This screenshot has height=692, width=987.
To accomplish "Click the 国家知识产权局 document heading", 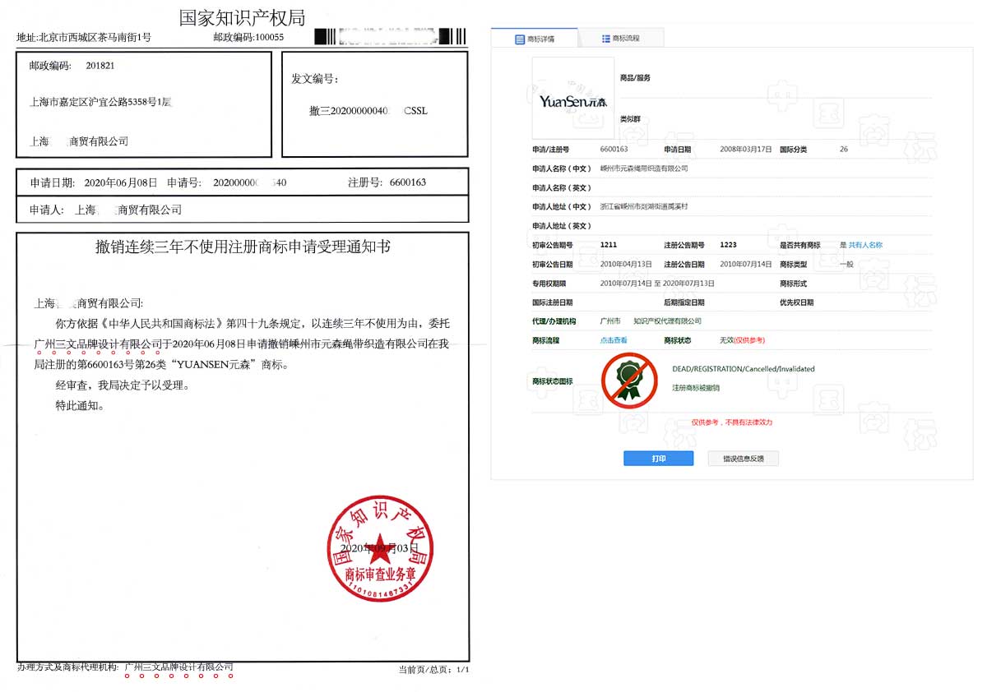I will click(x=242, y=17).
